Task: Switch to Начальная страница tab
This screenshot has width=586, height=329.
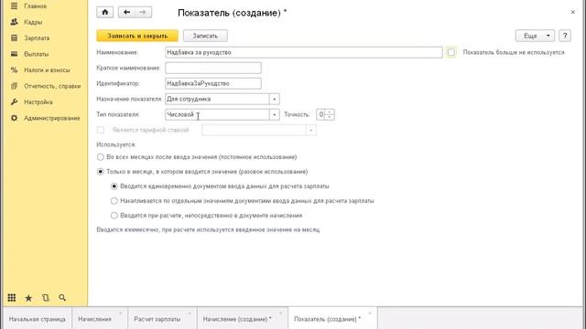Action: pyautogui.click(x=37, y=319)
